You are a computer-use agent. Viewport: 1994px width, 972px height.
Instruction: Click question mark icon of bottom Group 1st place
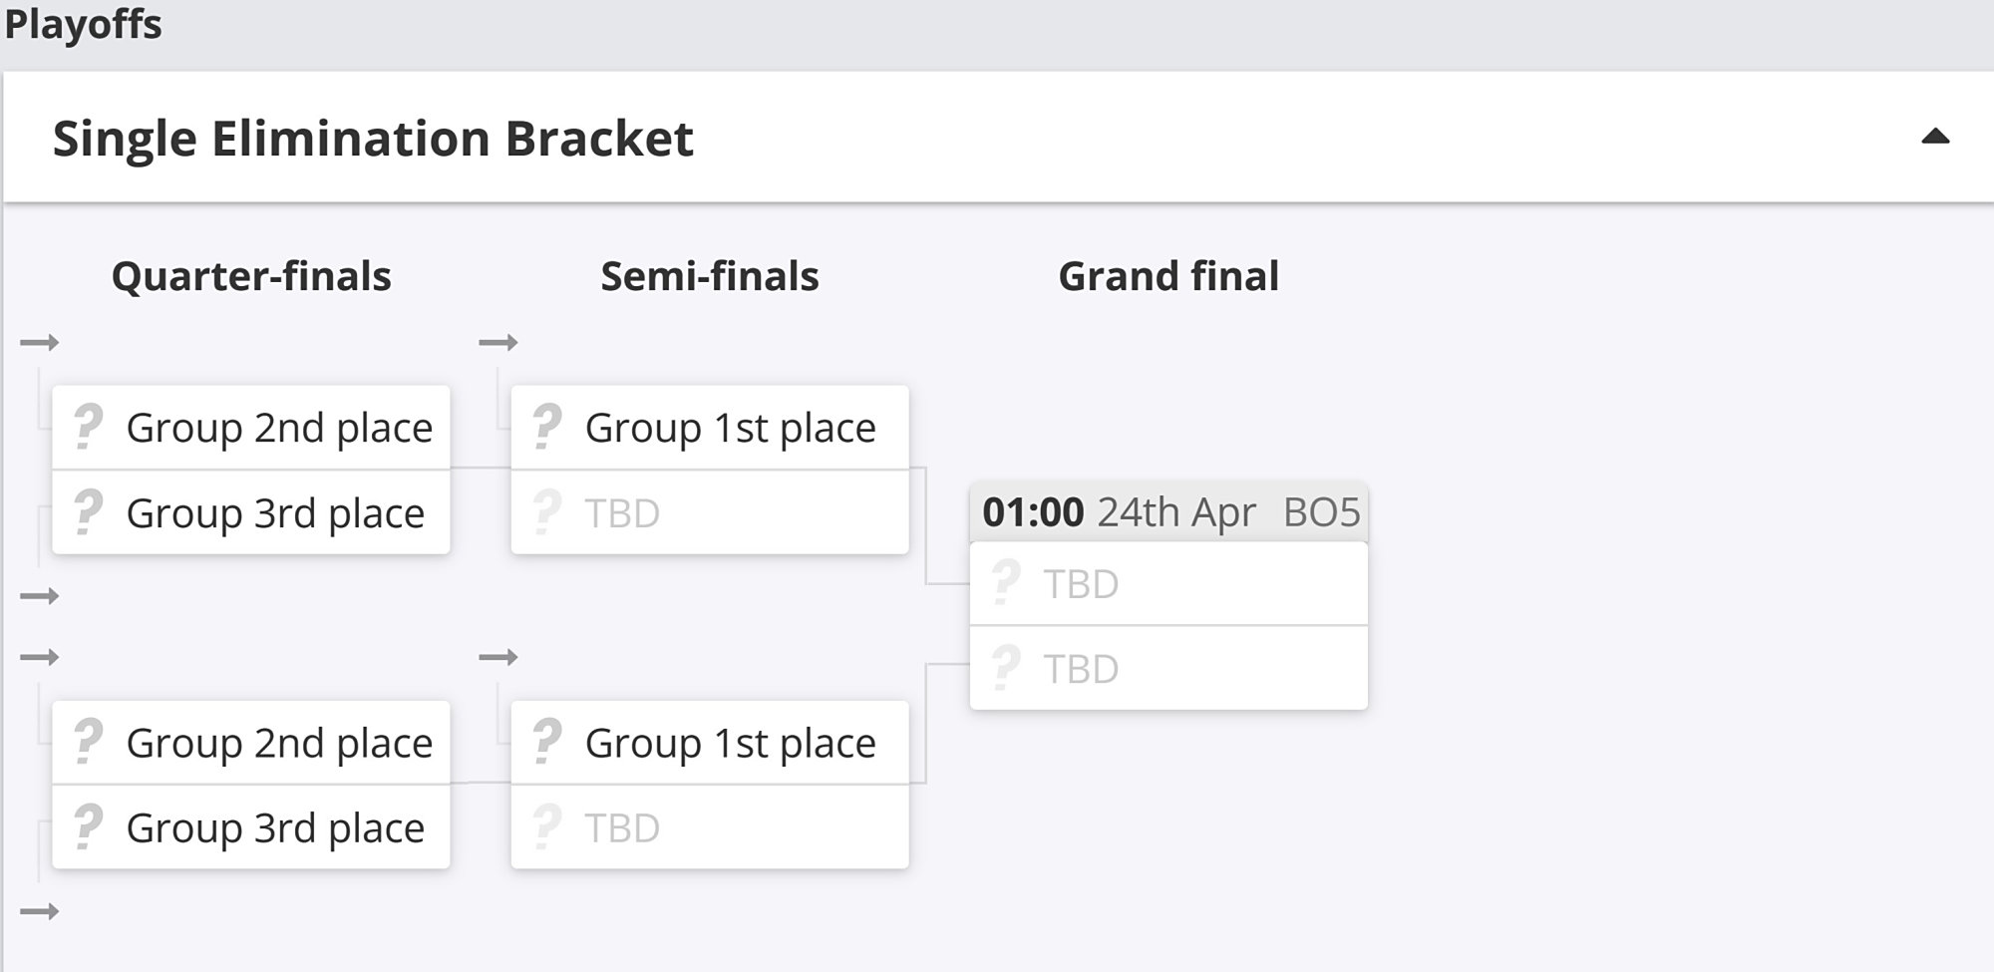pos(546,742)
